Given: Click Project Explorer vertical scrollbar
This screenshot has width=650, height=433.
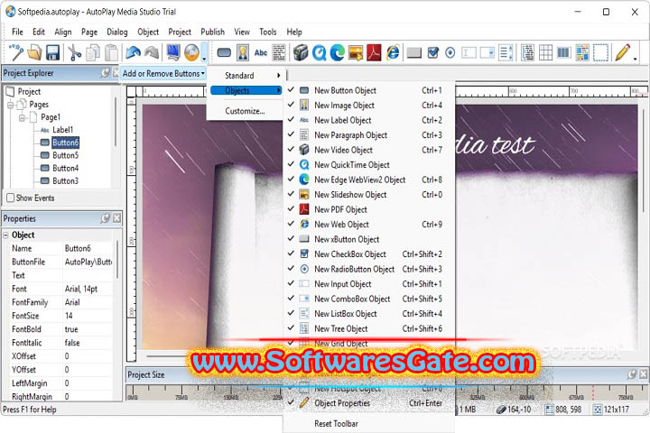Looking at the screenshot, I should (x=116, y=123).
